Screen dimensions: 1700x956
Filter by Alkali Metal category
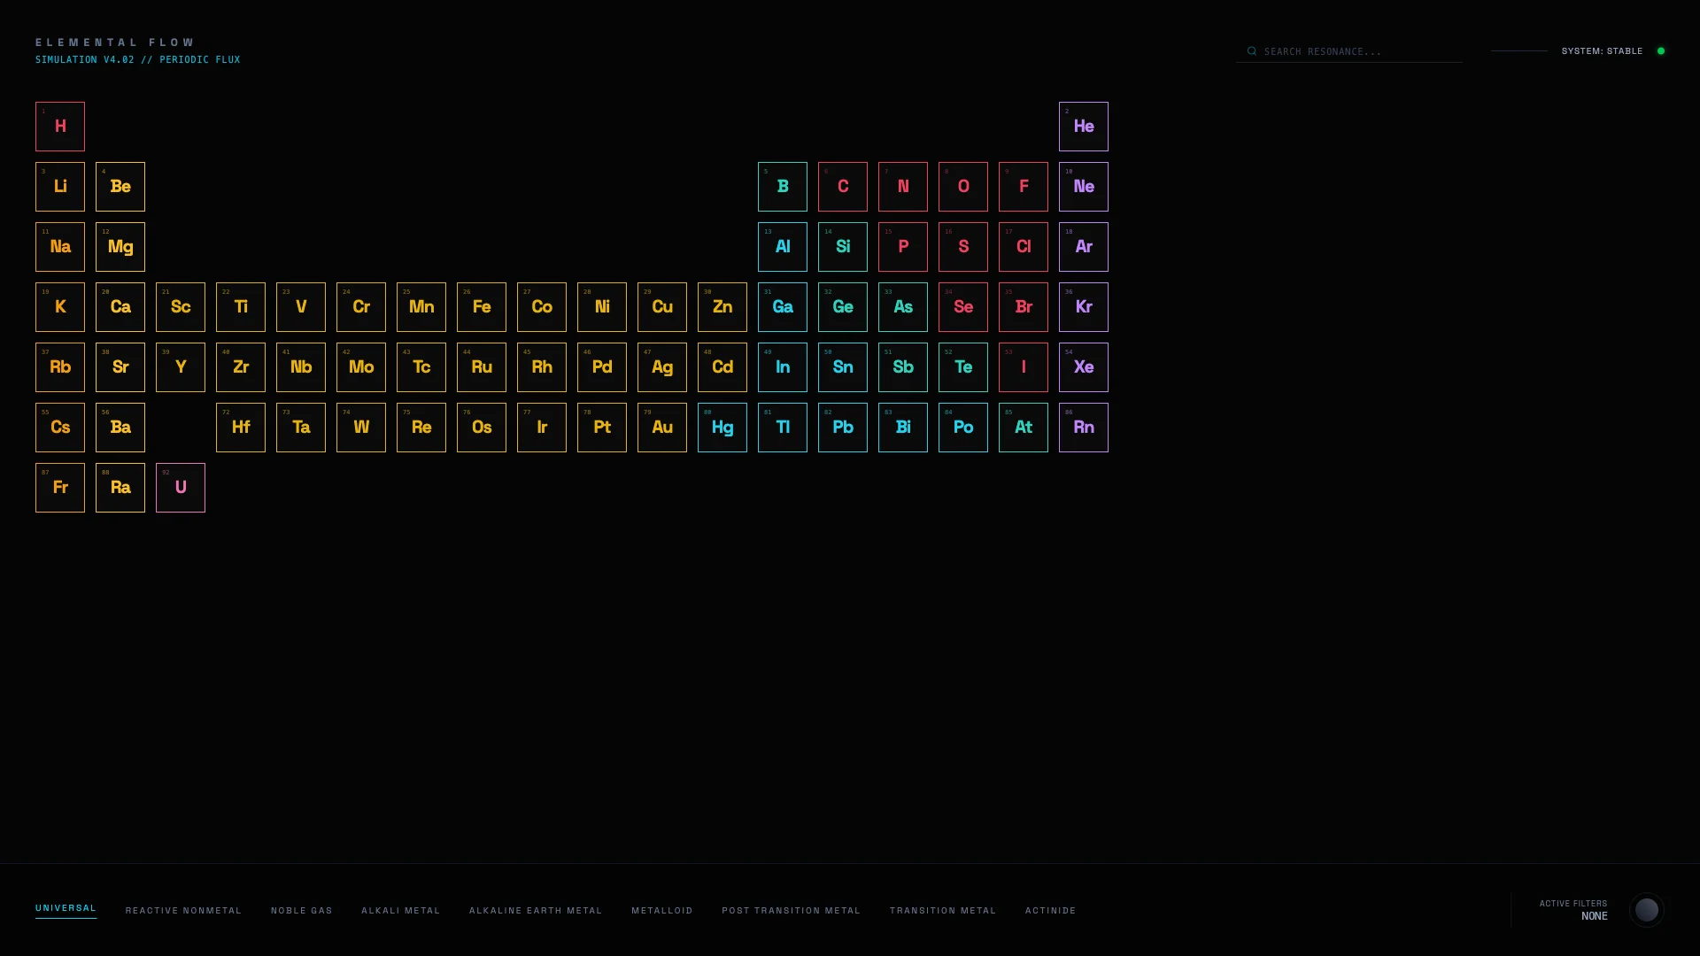400,910
